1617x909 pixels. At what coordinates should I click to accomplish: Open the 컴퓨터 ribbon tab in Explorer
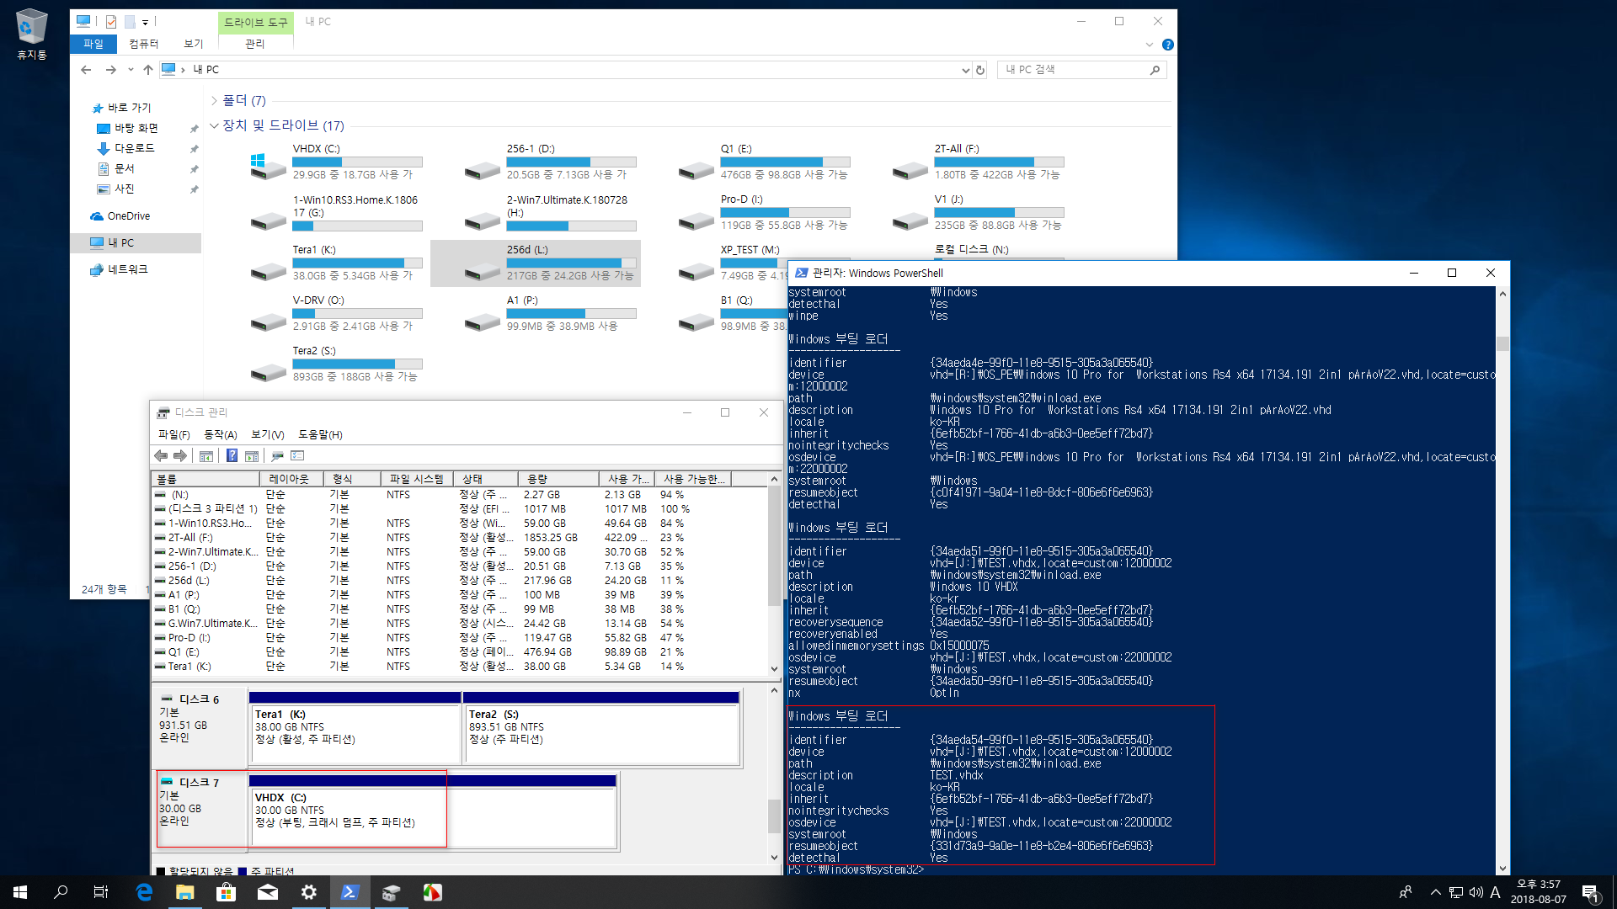[x=143, y=44]
